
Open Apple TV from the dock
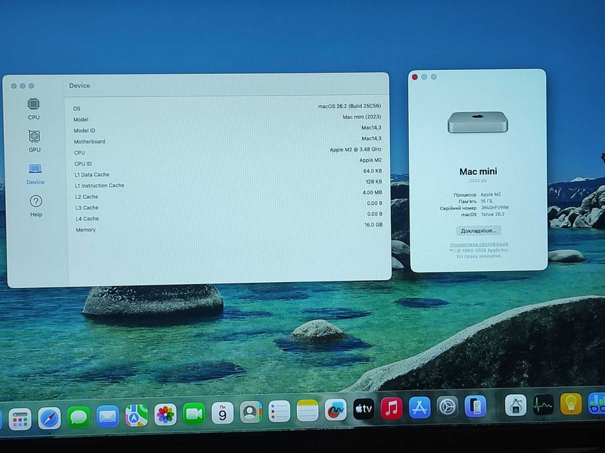coord(364,409)
